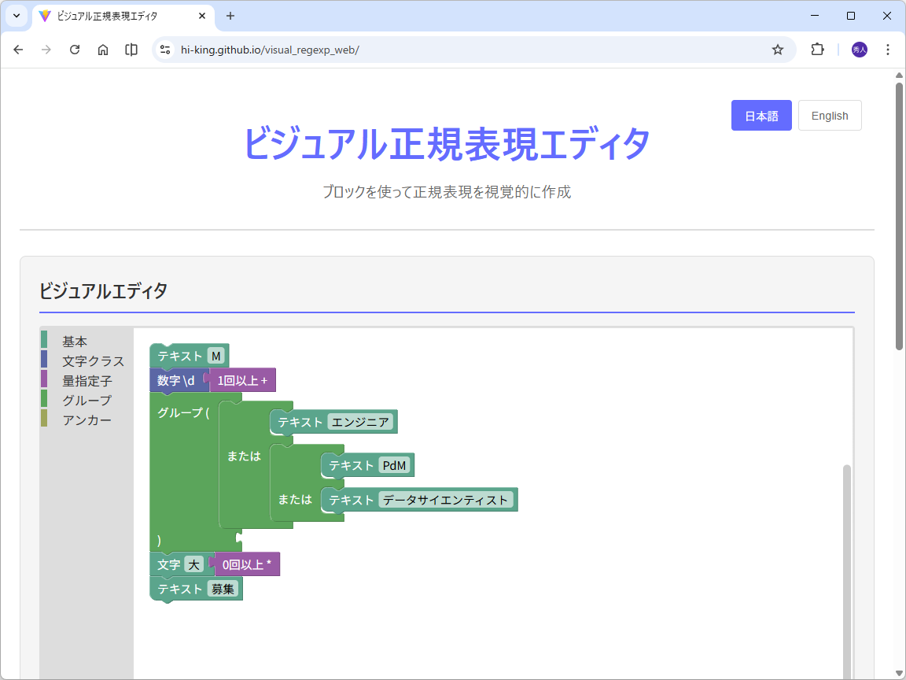The image size is (906, 680).
Task: Select the 文字クラス category
Action: (92, 360)
